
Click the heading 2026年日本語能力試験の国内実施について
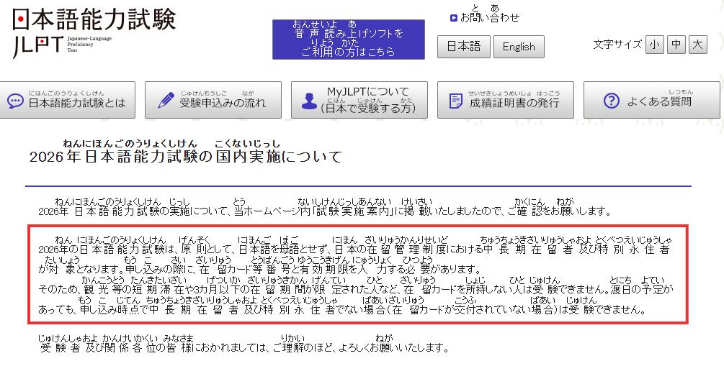tap(186, 156)
